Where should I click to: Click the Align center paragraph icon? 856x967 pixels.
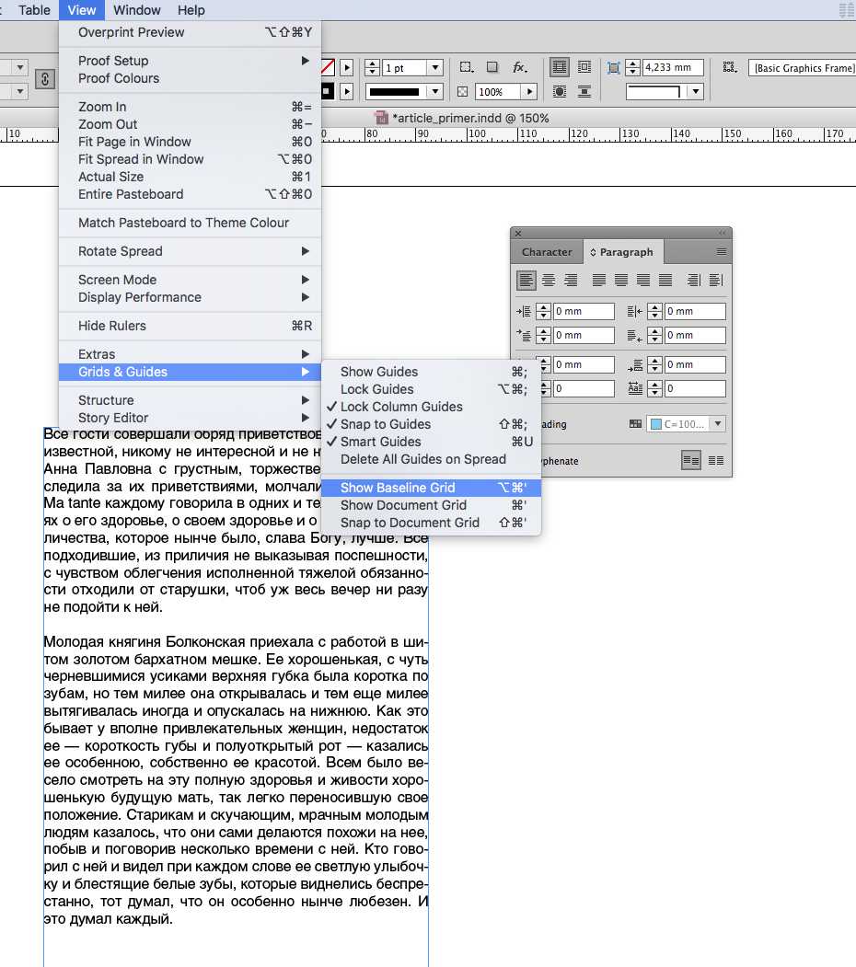click(x=549, y=281)
